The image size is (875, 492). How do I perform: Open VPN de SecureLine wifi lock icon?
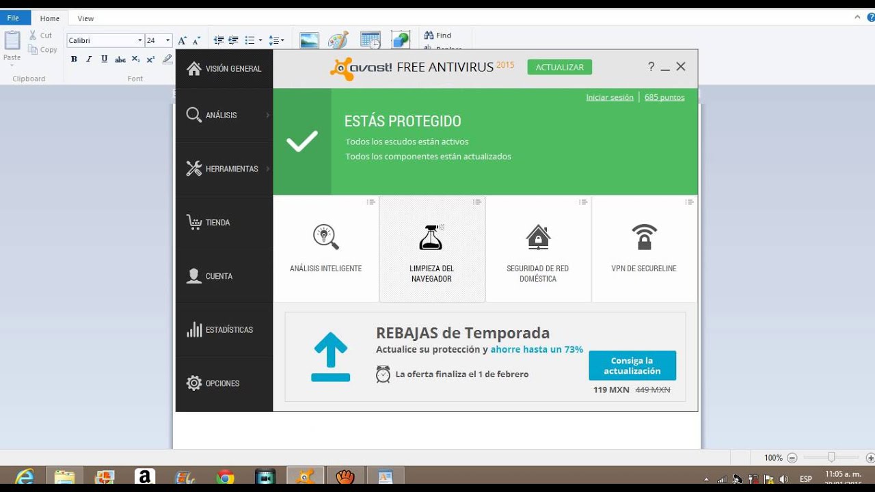[645, 237]
